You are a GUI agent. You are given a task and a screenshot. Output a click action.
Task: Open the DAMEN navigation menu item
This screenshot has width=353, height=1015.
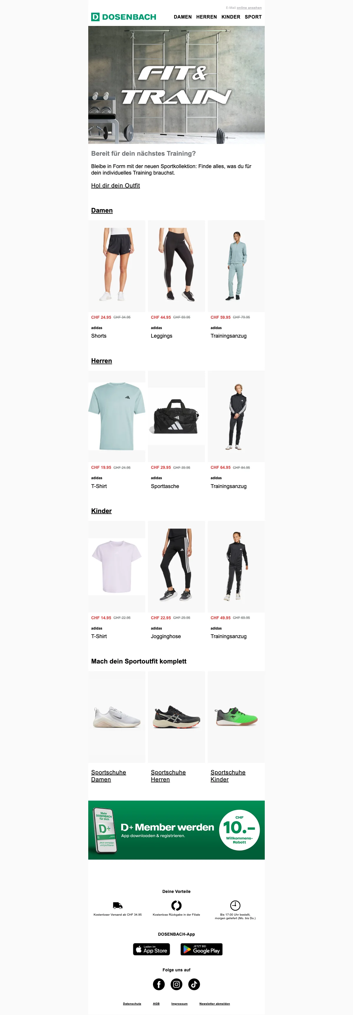click(183, 17)
